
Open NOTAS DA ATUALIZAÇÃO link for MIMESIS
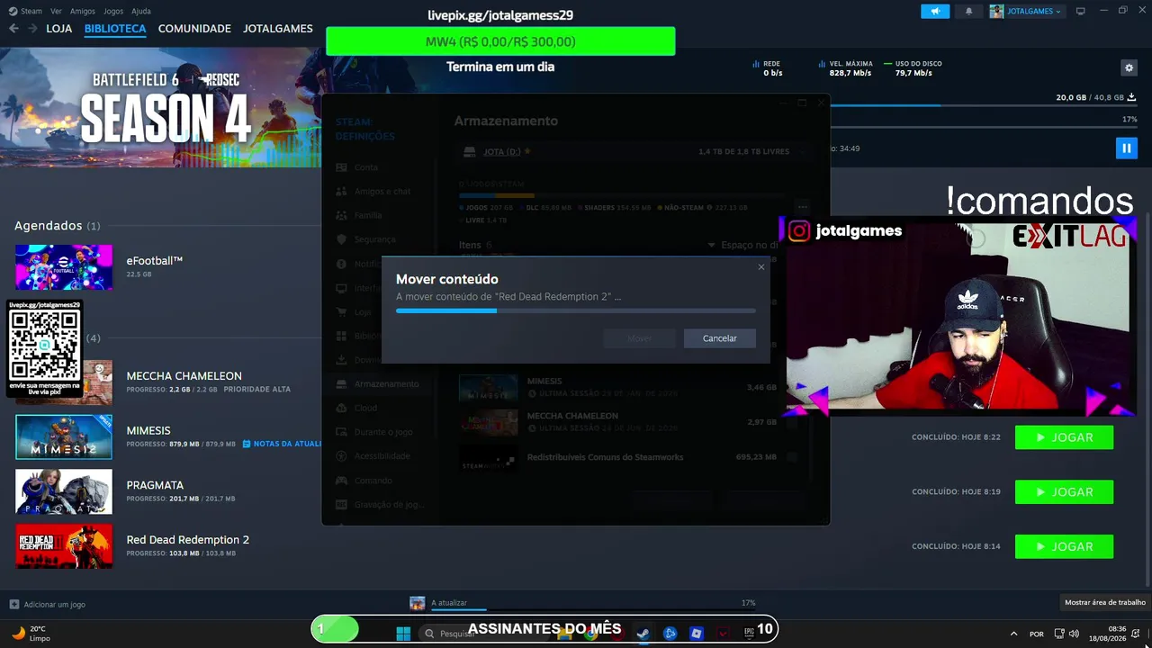[x=283, y=444]
